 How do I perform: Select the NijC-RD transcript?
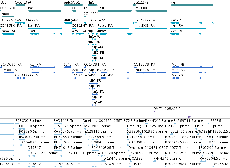tap(92, 45)
